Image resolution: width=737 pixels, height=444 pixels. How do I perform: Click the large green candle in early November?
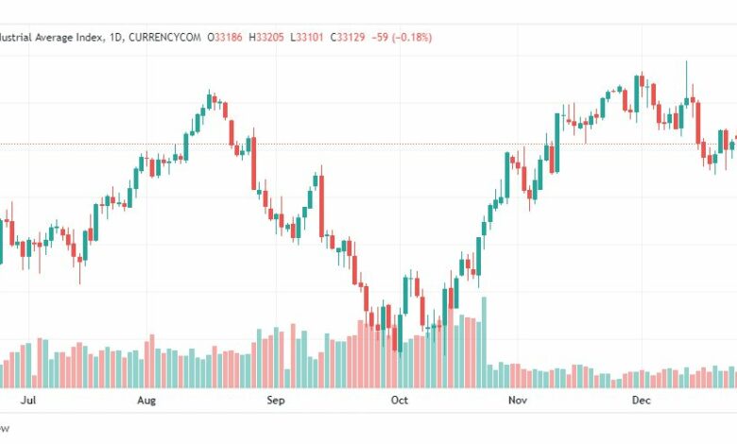point(557,142)
